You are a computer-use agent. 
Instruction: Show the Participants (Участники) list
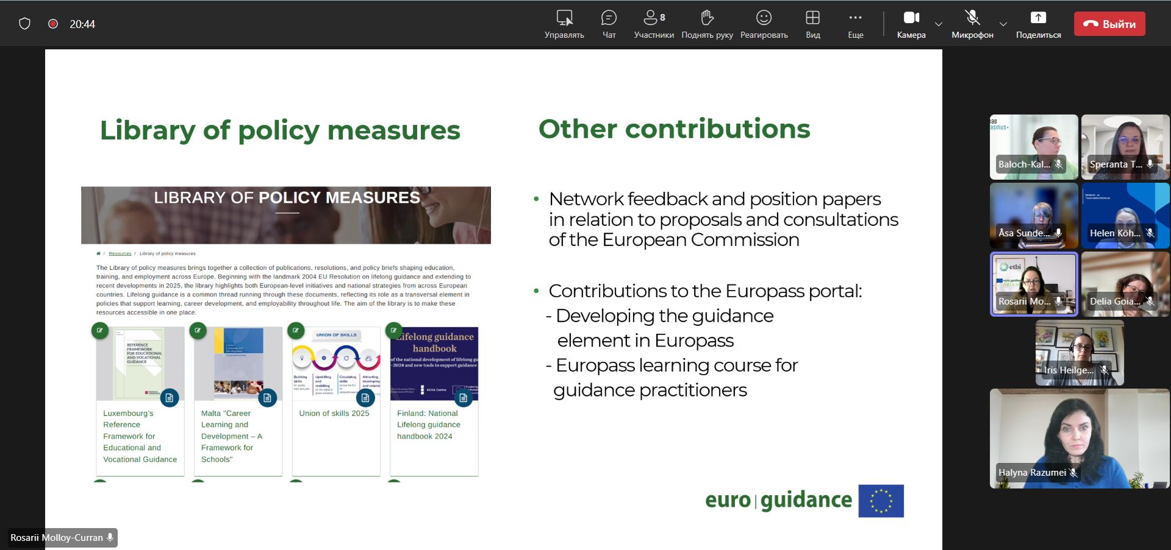click(x=654, y=24)
